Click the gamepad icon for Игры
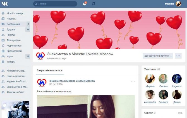Screen dimensions: 187x118 (x=3, y=56)
